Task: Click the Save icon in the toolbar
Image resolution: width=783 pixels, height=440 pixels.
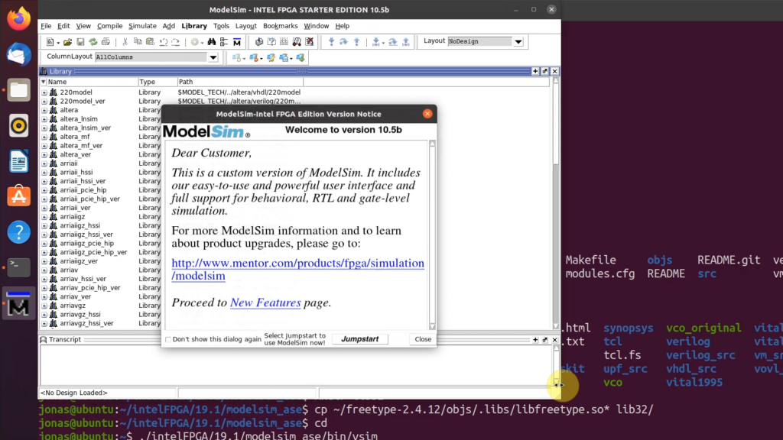Action: (x=80, y=42)
